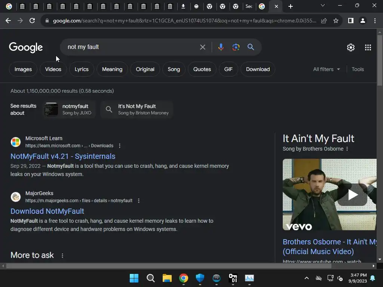Open Brothers Osborne official music video link
383x287 pixels.
(330, 247)
